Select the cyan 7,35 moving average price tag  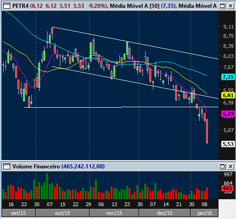(228, 77)
